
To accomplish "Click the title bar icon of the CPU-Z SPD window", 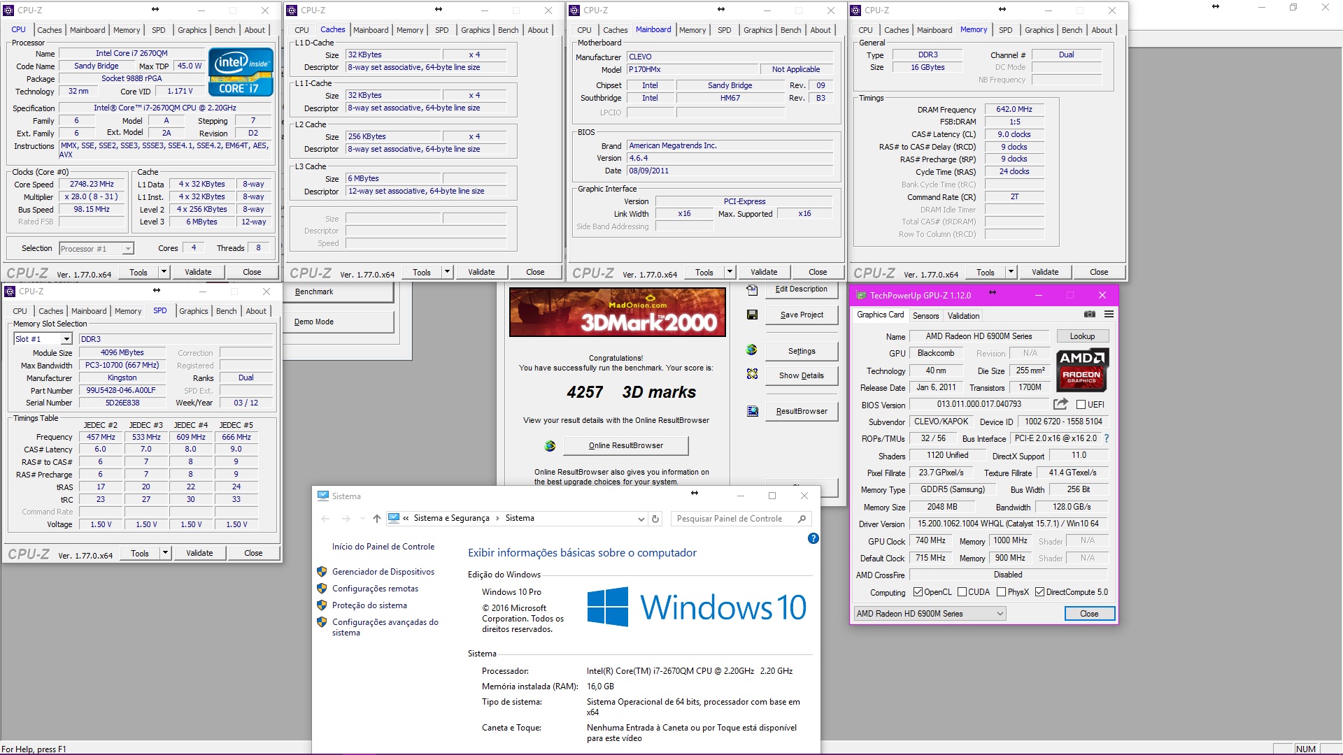I will click(x=10, y=291).
